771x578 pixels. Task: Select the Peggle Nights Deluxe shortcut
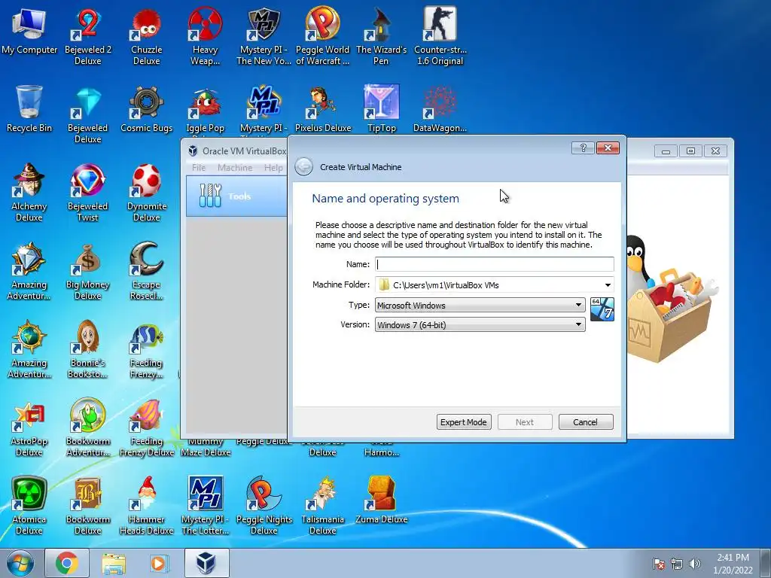(264, 505)
